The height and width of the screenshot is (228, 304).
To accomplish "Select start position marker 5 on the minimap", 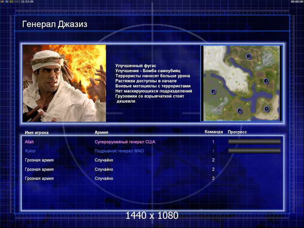I will click(x=267, y=109).
